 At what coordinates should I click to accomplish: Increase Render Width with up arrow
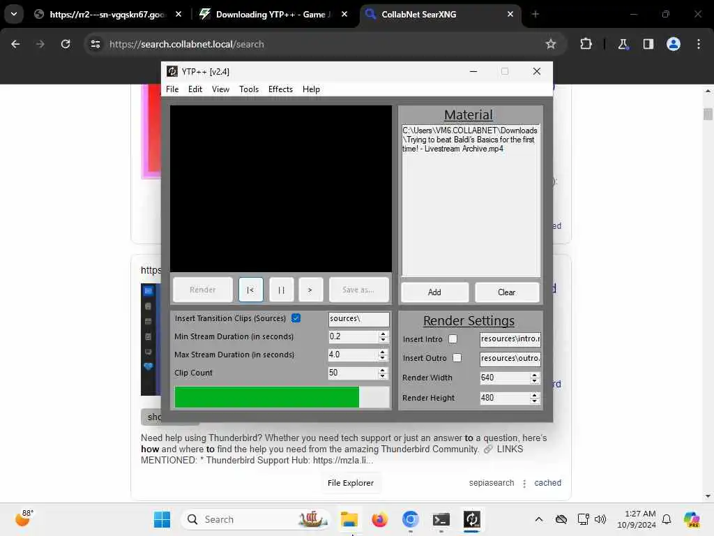(535, 375)
